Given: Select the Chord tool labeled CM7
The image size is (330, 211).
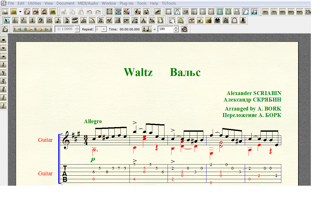Looking at the screenshot, I should tap(126, 20).
